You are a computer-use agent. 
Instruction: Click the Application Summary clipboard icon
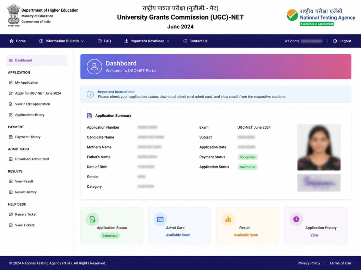[89, 115]
